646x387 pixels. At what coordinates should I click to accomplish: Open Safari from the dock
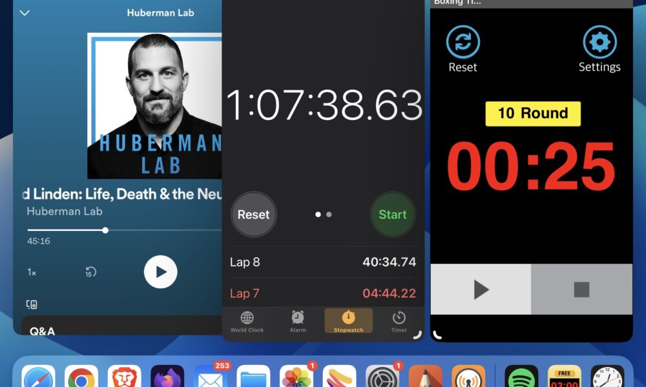(38, 376)
